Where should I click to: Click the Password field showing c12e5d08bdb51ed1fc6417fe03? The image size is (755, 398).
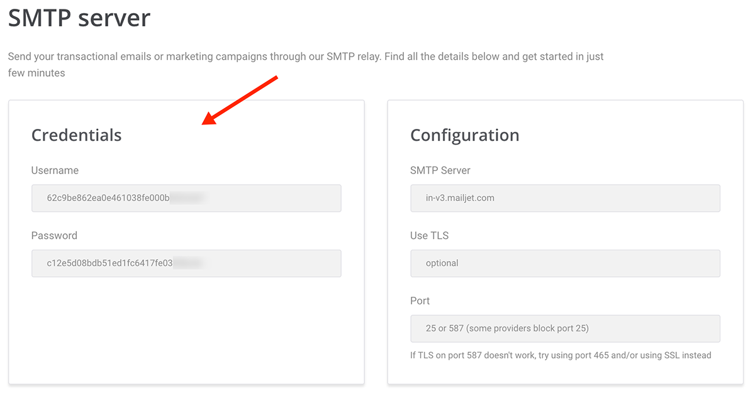pyautogui.click(x=186, y=263)
